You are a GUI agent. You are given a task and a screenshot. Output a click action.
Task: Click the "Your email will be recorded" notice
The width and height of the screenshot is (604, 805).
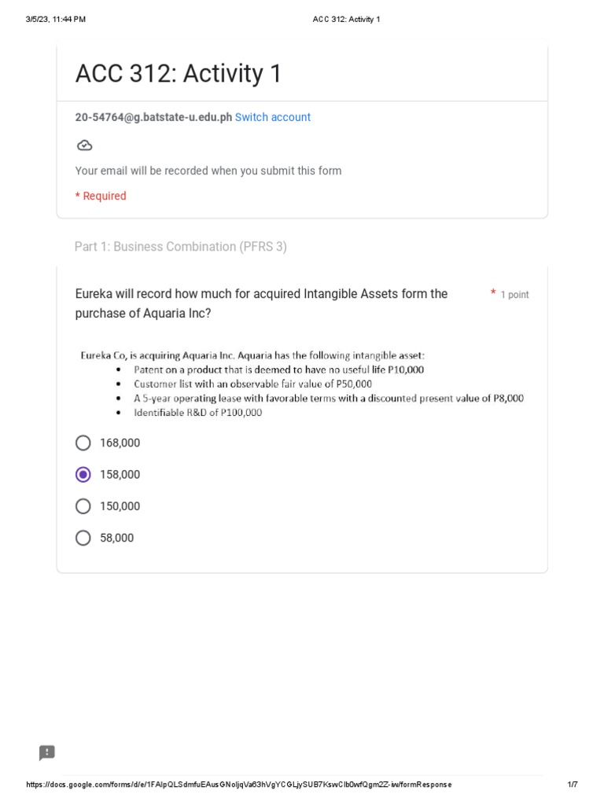[208, 171]
